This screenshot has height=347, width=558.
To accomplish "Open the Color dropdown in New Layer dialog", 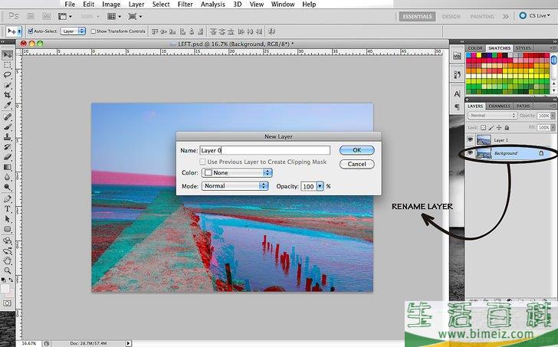I will (x=237, y=173).
